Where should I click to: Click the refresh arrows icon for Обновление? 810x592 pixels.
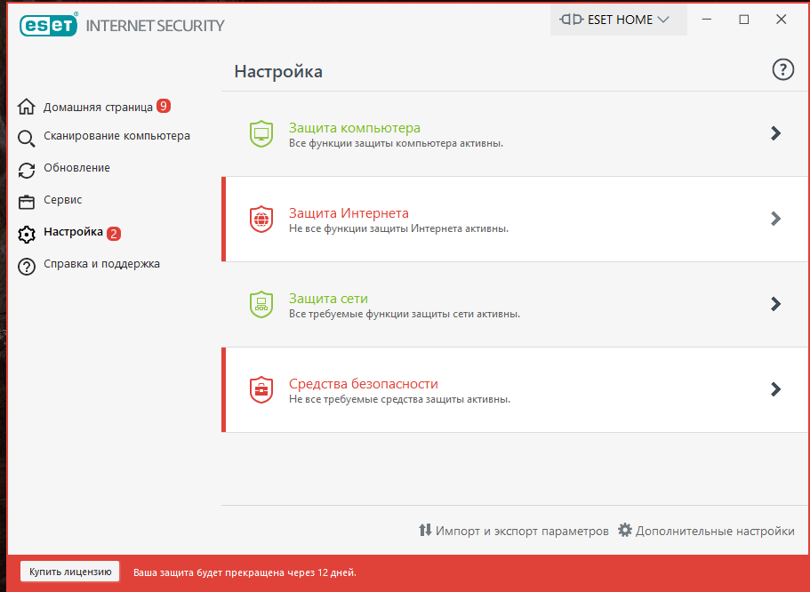pyautogui.click(x=27, y=171)
